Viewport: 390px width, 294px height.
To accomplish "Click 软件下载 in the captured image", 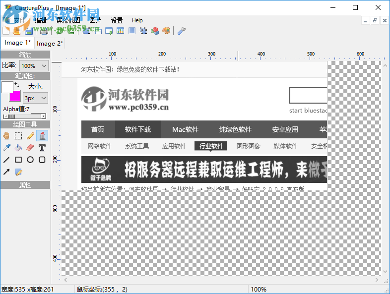I will (138, 129).
